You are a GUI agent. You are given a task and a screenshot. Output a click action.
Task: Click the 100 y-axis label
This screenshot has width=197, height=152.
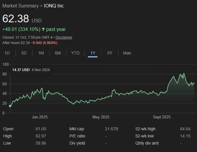[x=6, y=64]
